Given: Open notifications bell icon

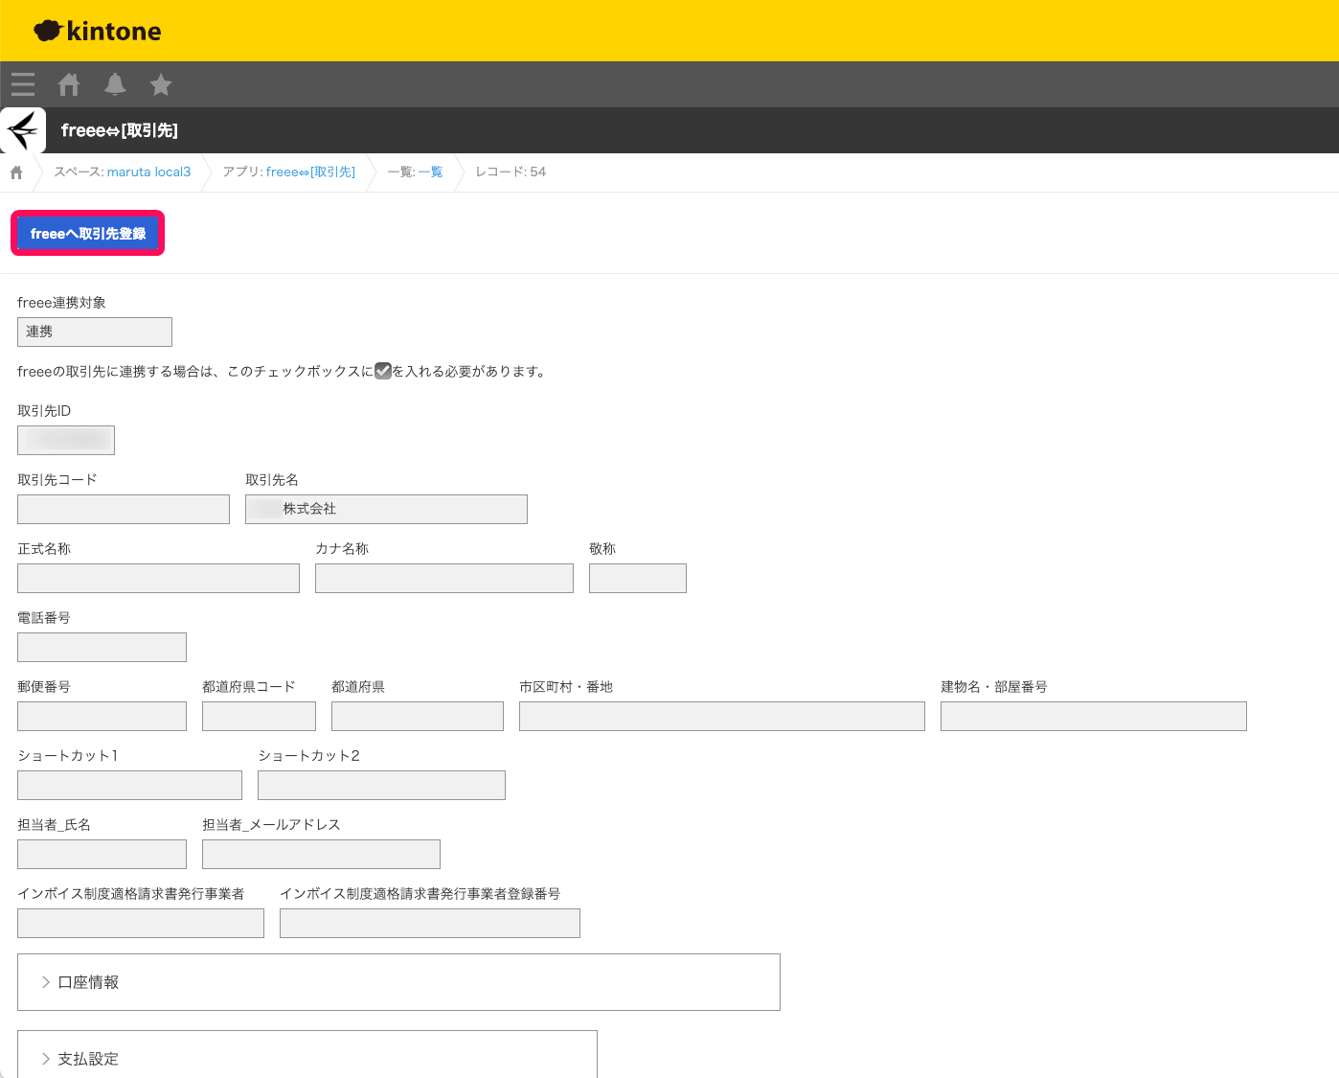Looking at the screenshot, I should point(115,84).
